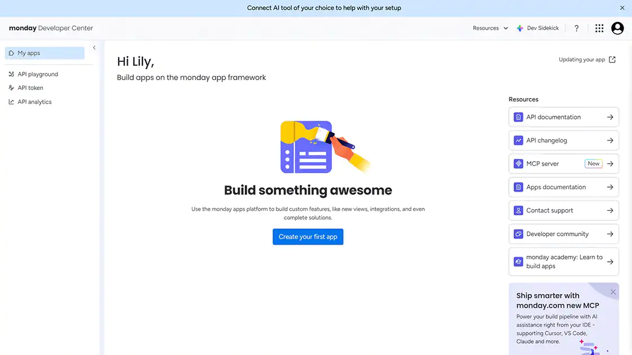
Task: Open the Updating your app link
Action: [587, 60]
